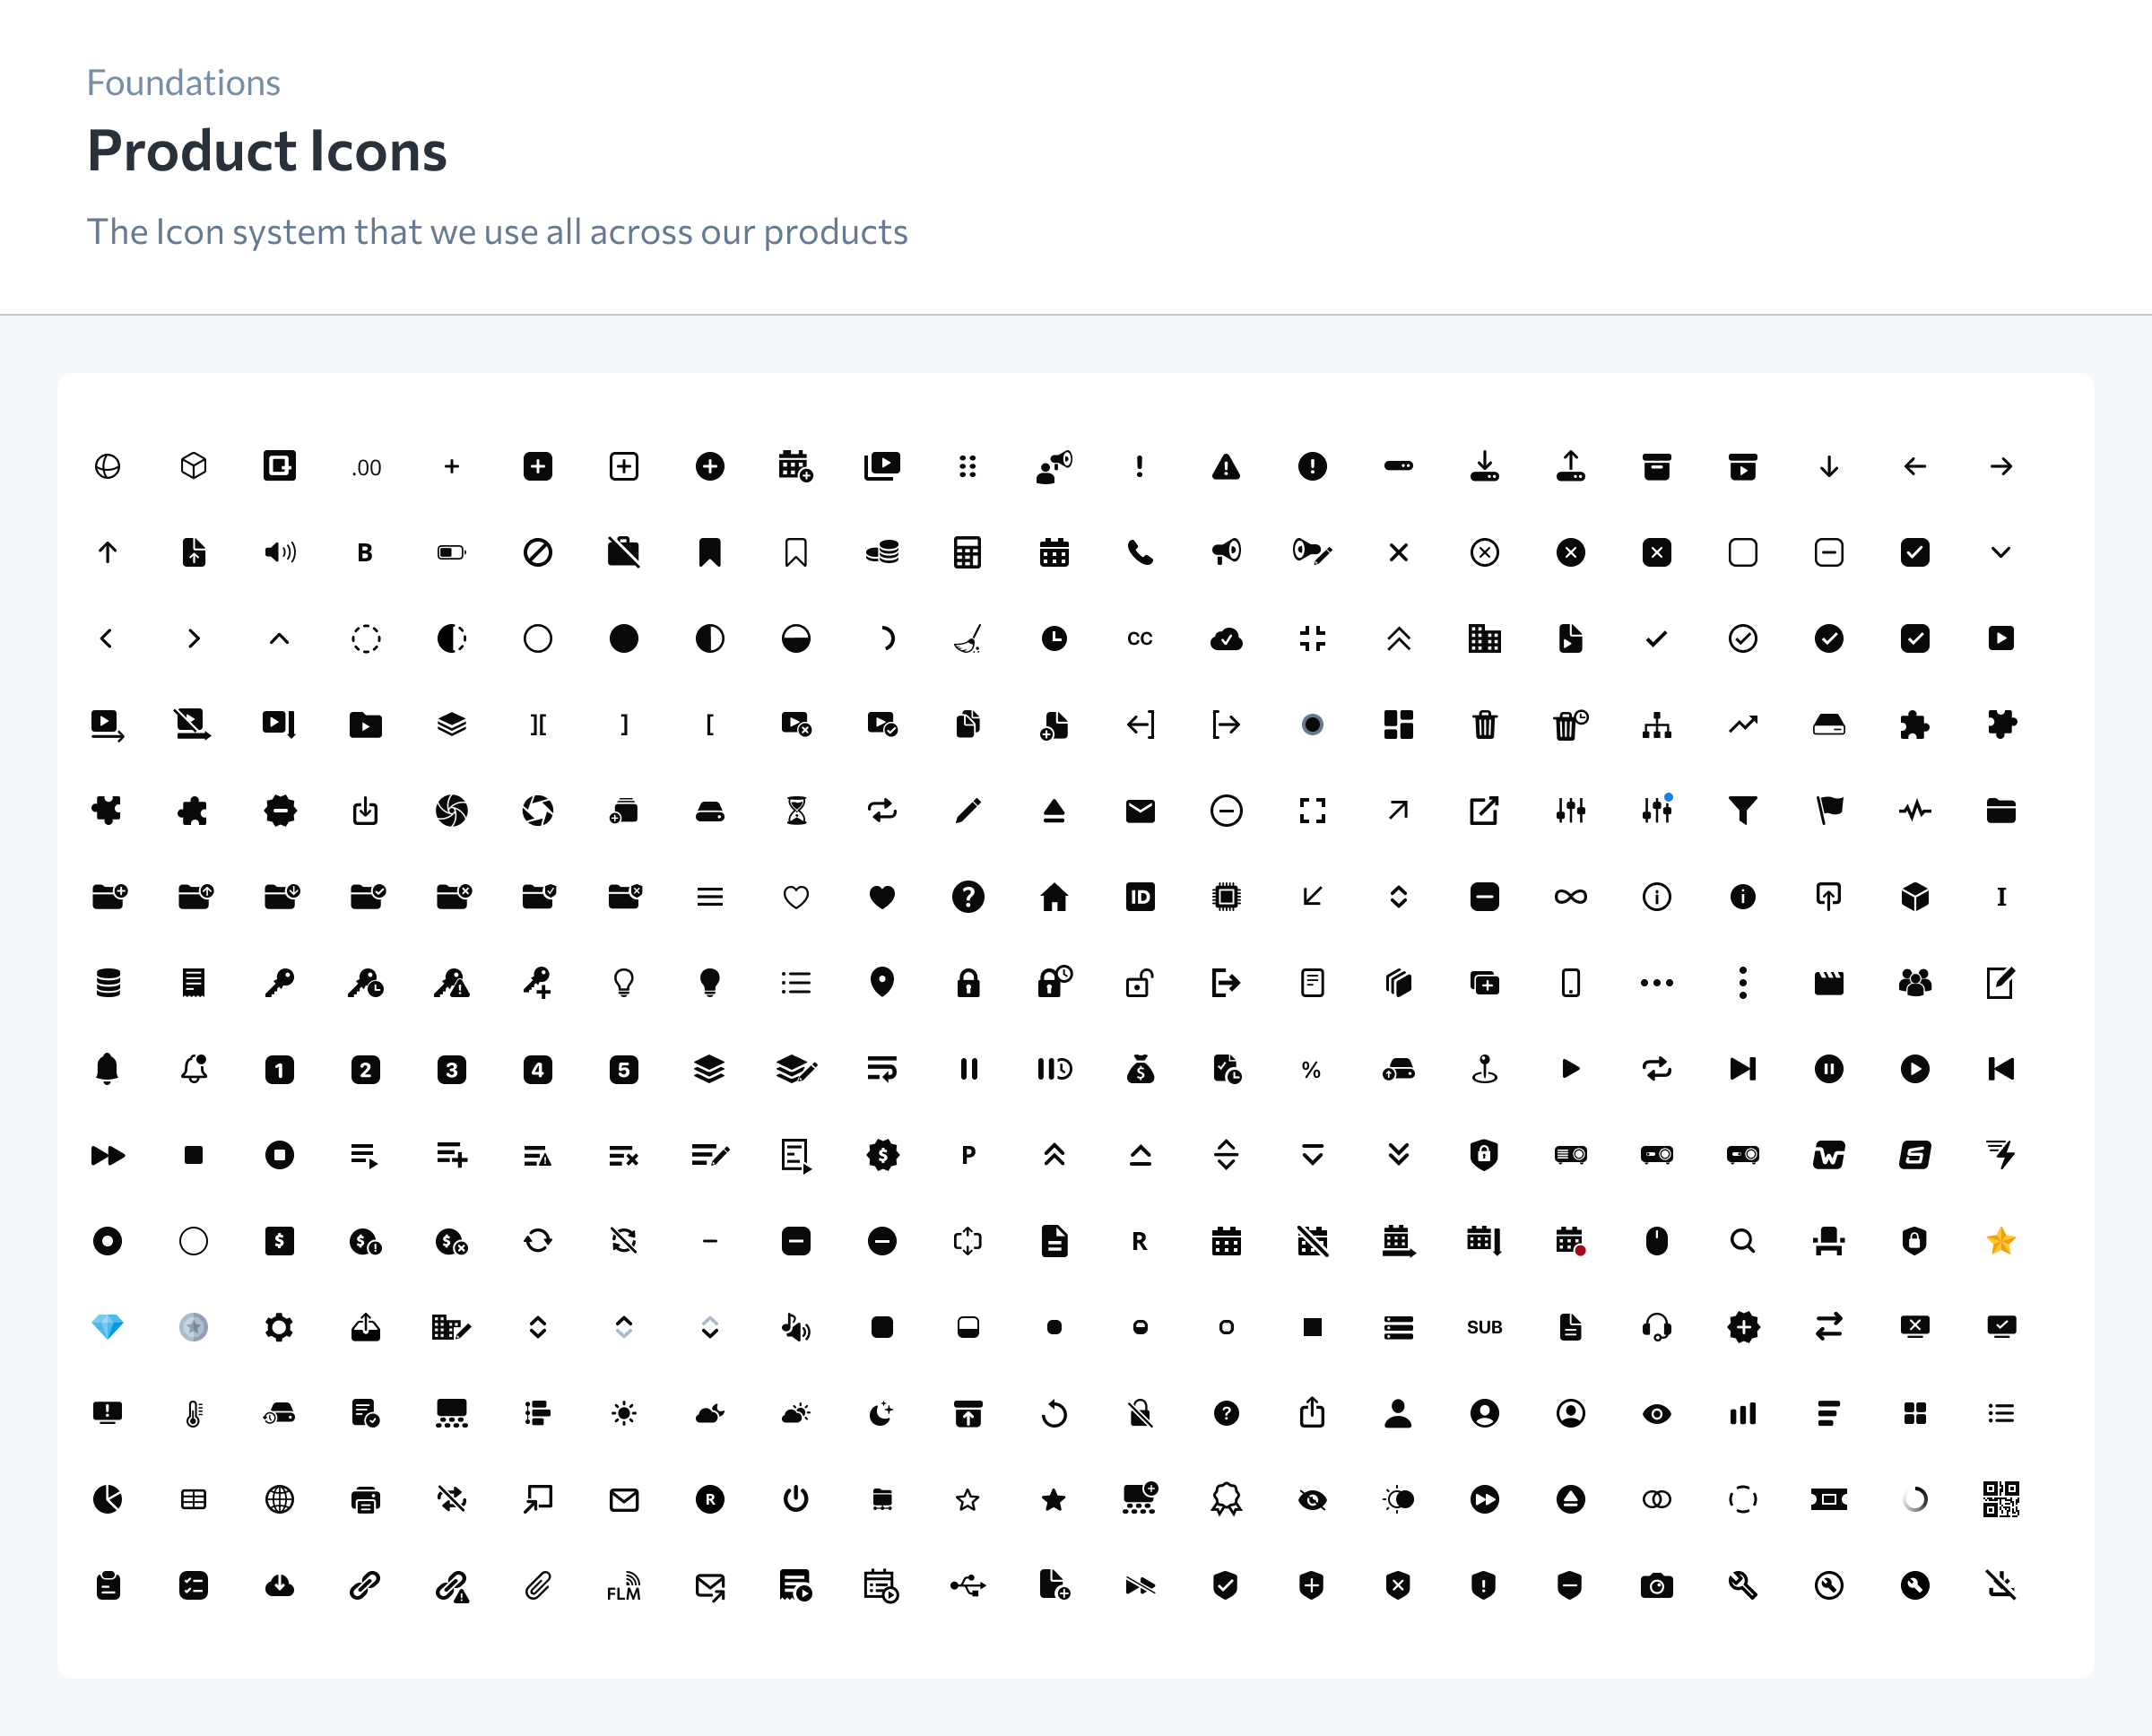Select the wrench tool icon
This screenshot has height=1736, width=2152.
[x=1743, y=1586]
